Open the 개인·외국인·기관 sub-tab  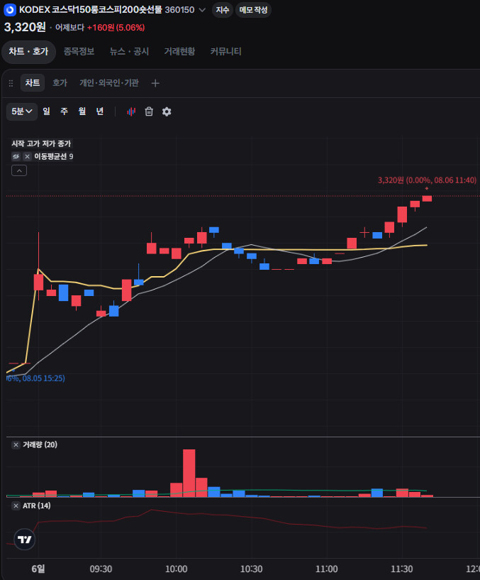[109, 83]
